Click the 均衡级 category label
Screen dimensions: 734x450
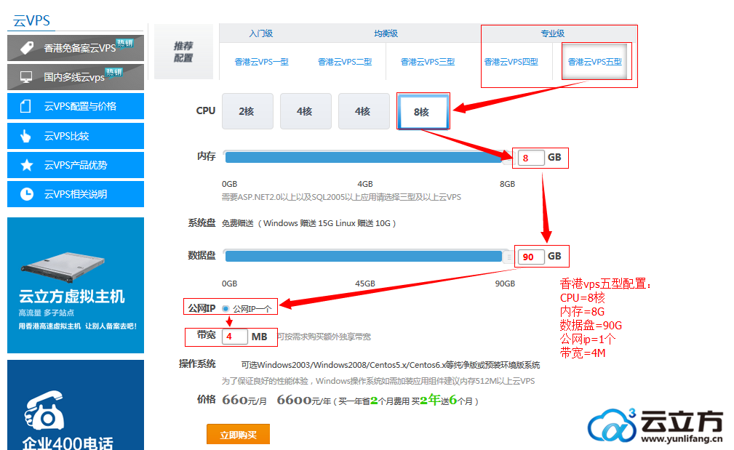tap(386, 33)
